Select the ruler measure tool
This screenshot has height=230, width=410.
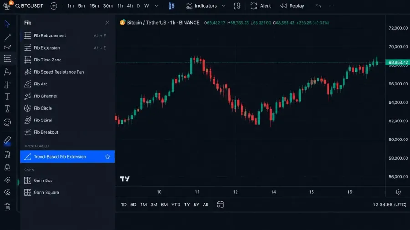click(x=7, y=140)
